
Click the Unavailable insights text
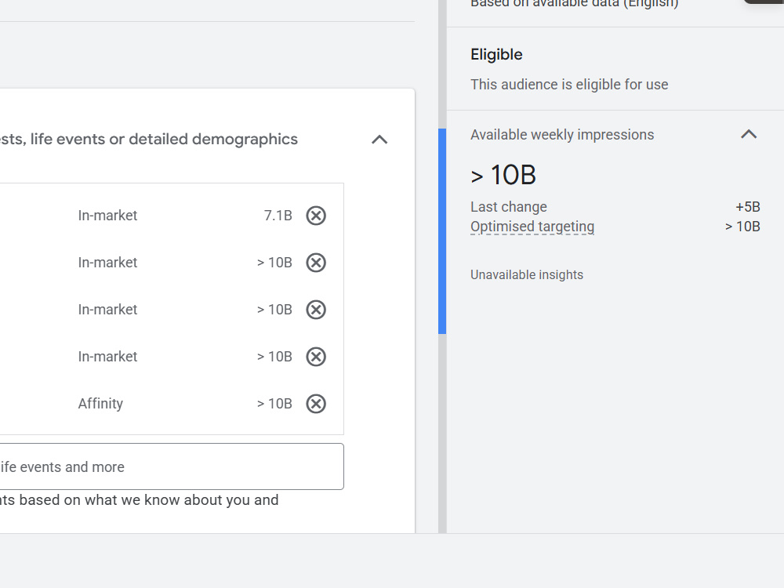pyautogui.click(x=527, y=274)
